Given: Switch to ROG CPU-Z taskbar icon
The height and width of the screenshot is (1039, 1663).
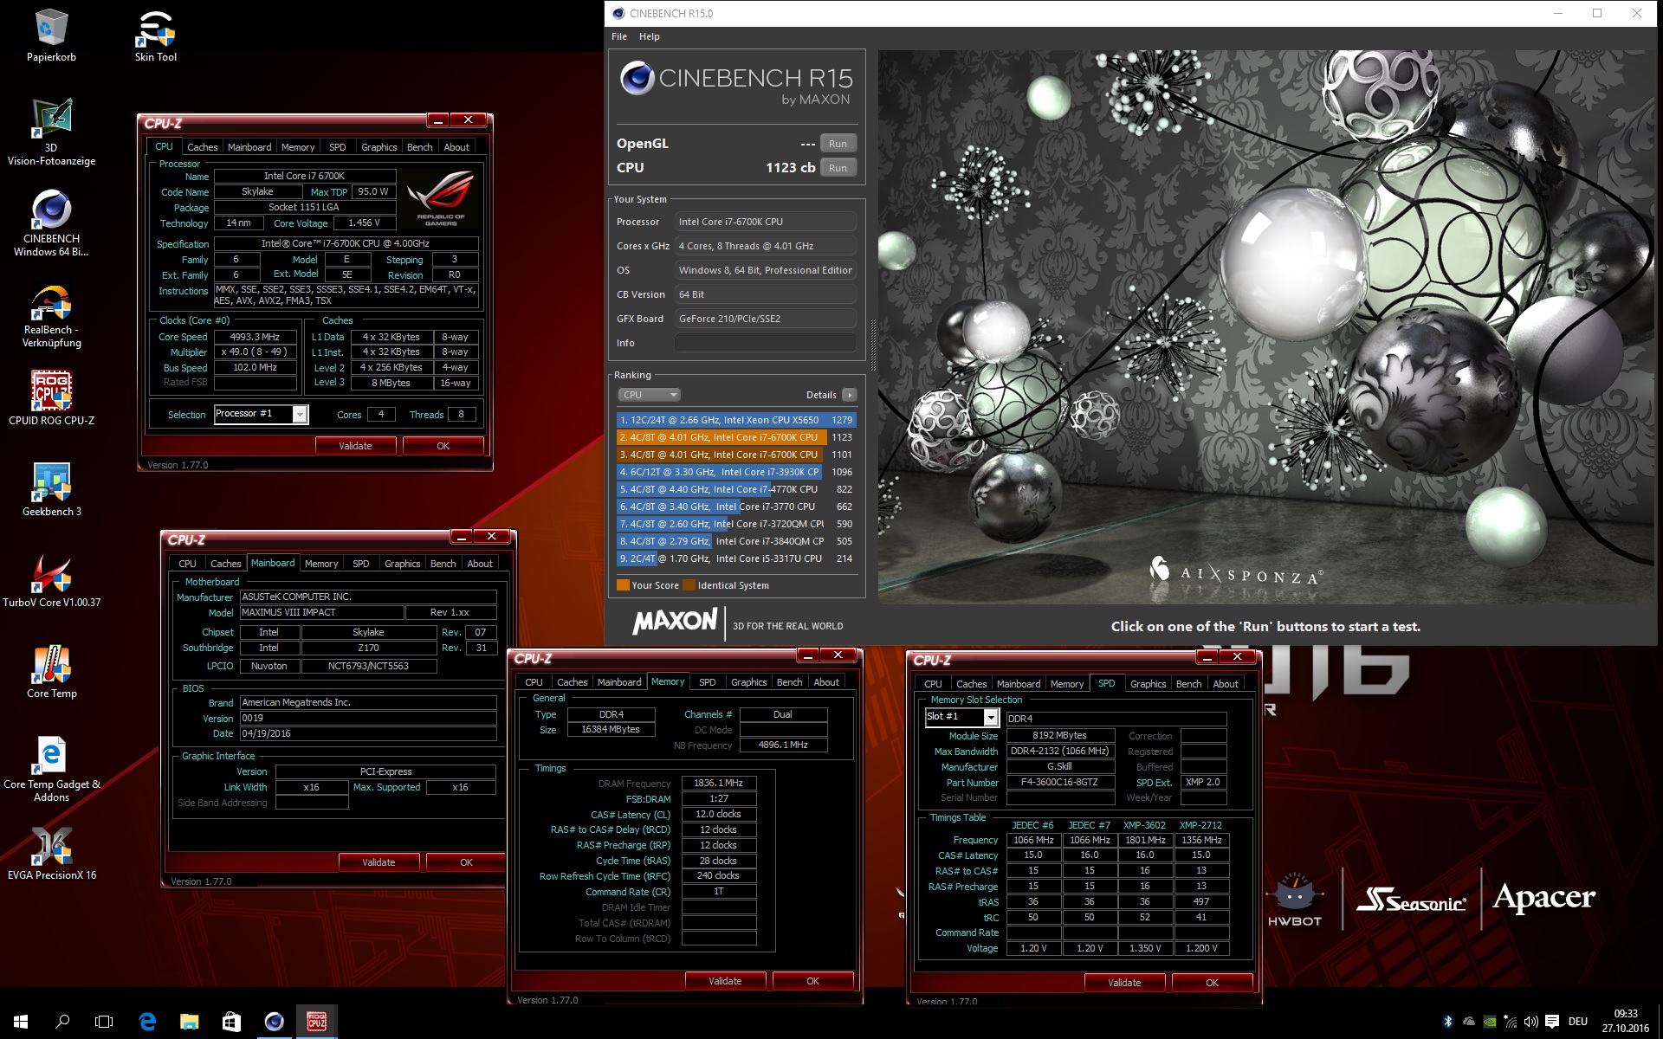Looking at the screenshot, I should (x=316, y=1022).
